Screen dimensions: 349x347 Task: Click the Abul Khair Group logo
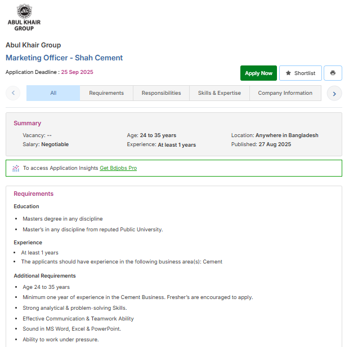coord(24,17)
